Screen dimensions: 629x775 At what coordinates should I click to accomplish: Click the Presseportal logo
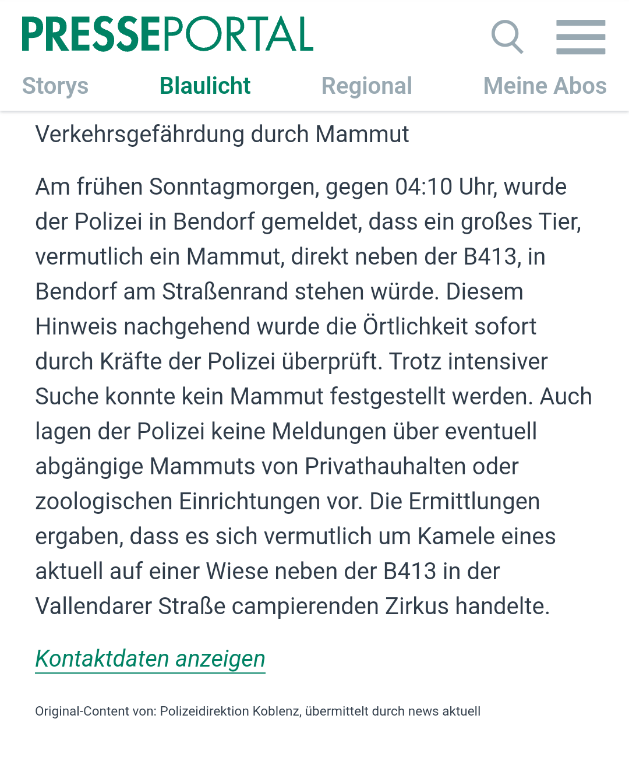click(x=168, y=34)
